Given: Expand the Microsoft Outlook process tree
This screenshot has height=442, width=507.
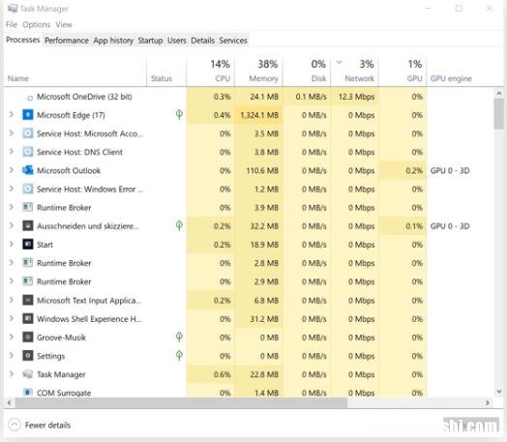Looking at the screenshot, I should coord(12,170).
